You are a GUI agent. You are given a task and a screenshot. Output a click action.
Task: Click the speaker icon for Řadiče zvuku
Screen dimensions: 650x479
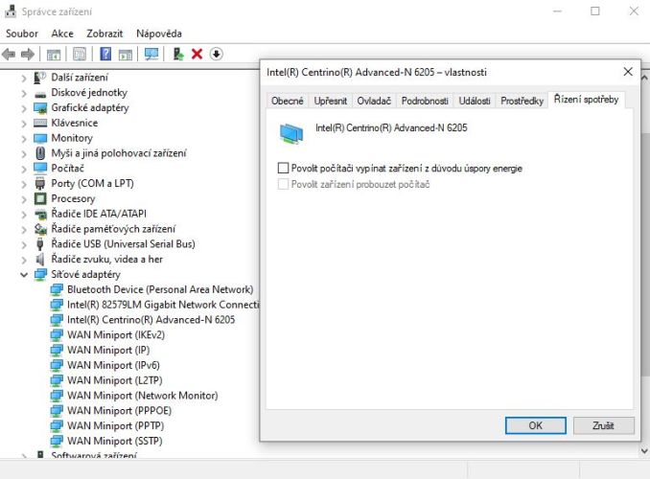pyautogui.click(x=40, y=260)
